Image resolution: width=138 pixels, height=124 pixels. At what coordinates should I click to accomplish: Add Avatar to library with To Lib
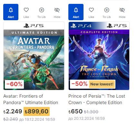[42, 12]
